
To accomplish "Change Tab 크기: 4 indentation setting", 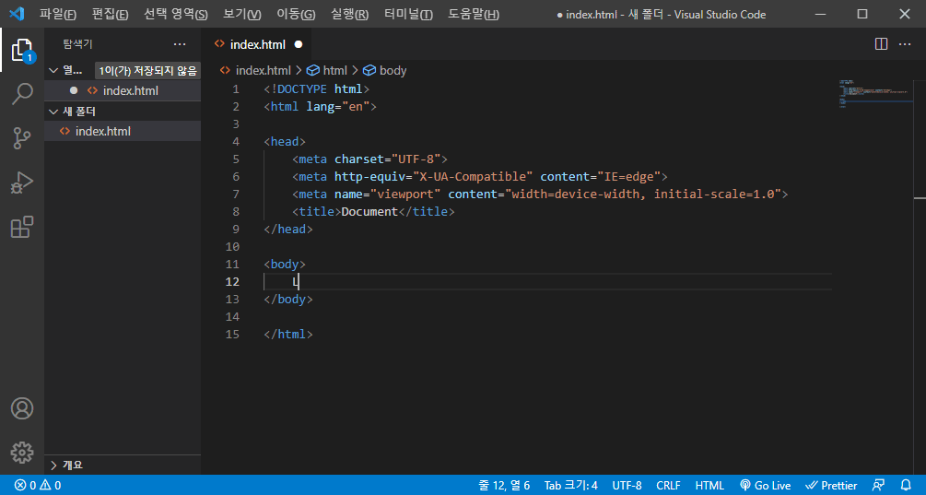I will [x=571, y=486].
